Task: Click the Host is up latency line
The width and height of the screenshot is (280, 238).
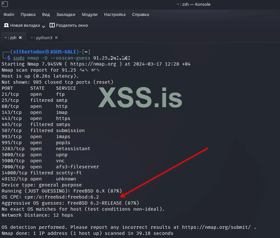Action: click(40, 76)
